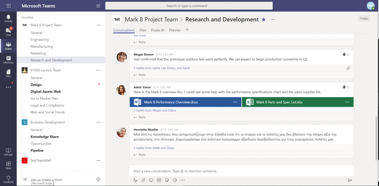The width and height of the screenshot is (379, 186).
Task: Add a new tab with plus icon
Action: pos(187,30)
